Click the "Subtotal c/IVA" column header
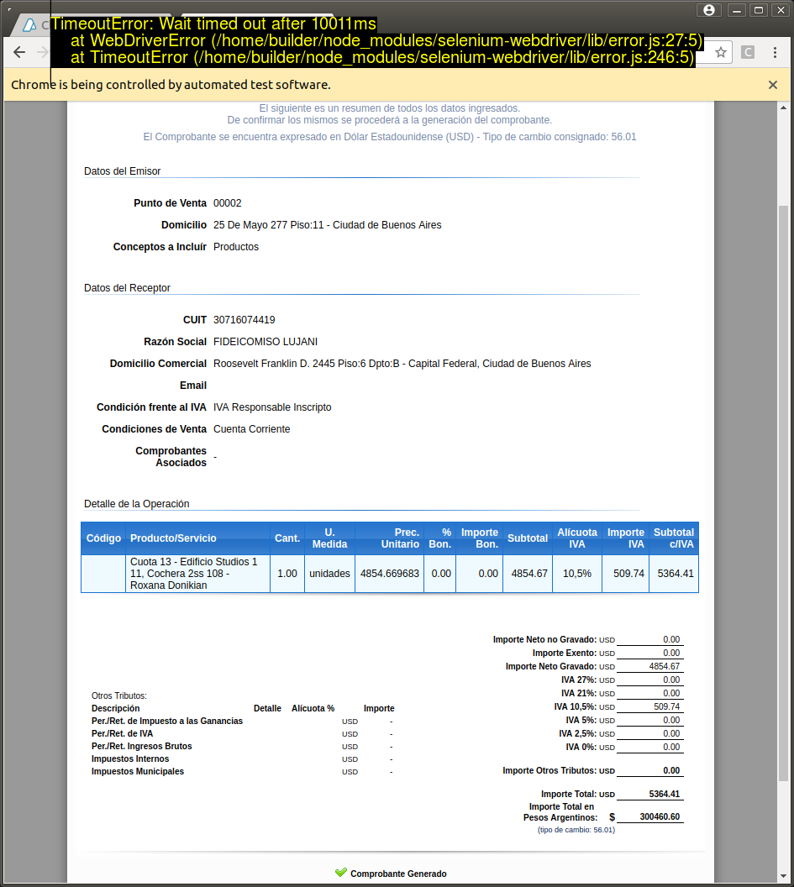 pyautogui.click(x=674, y=538)
